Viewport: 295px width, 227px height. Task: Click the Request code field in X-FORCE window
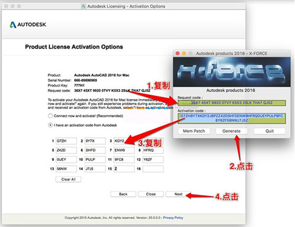(232, 103)
